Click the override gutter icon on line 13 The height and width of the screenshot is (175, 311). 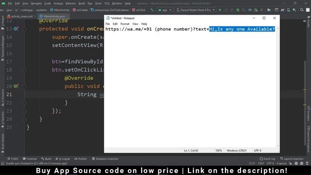(16, 29)
